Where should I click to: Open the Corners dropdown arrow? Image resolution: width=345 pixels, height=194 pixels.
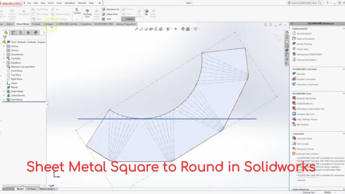77,19
